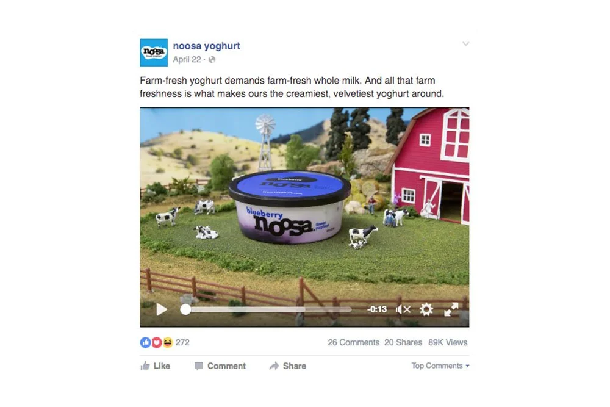Expand video to fullscreen
Screen dimensions: 610x407
pyautogui.click(x=451, y=309)
